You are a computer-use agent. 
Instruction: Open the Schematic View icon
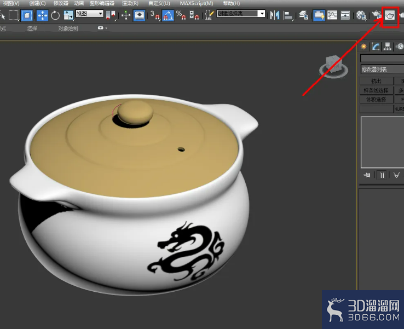point(345,15)
